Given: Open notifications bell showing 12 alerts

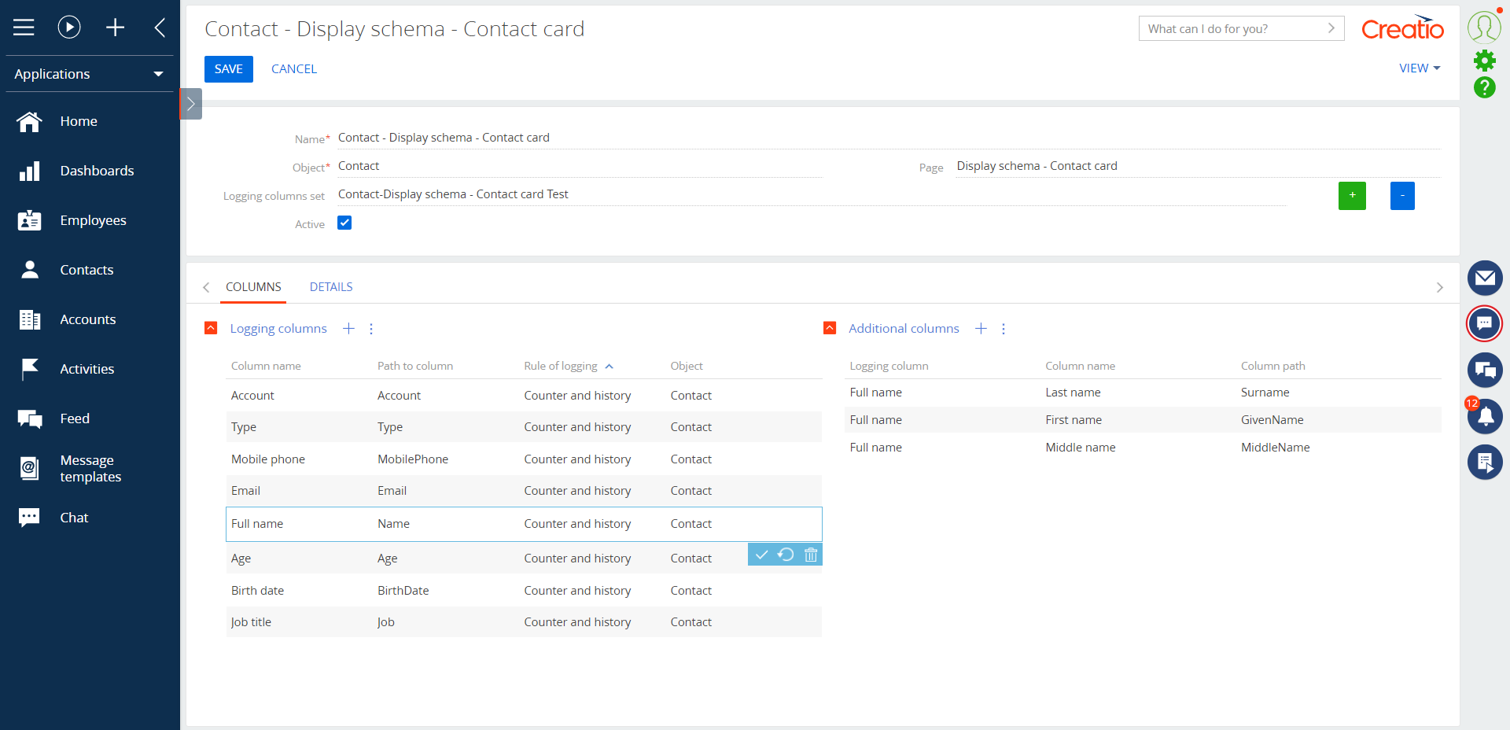Looking at the screenshot, I should click(1486, 416).
